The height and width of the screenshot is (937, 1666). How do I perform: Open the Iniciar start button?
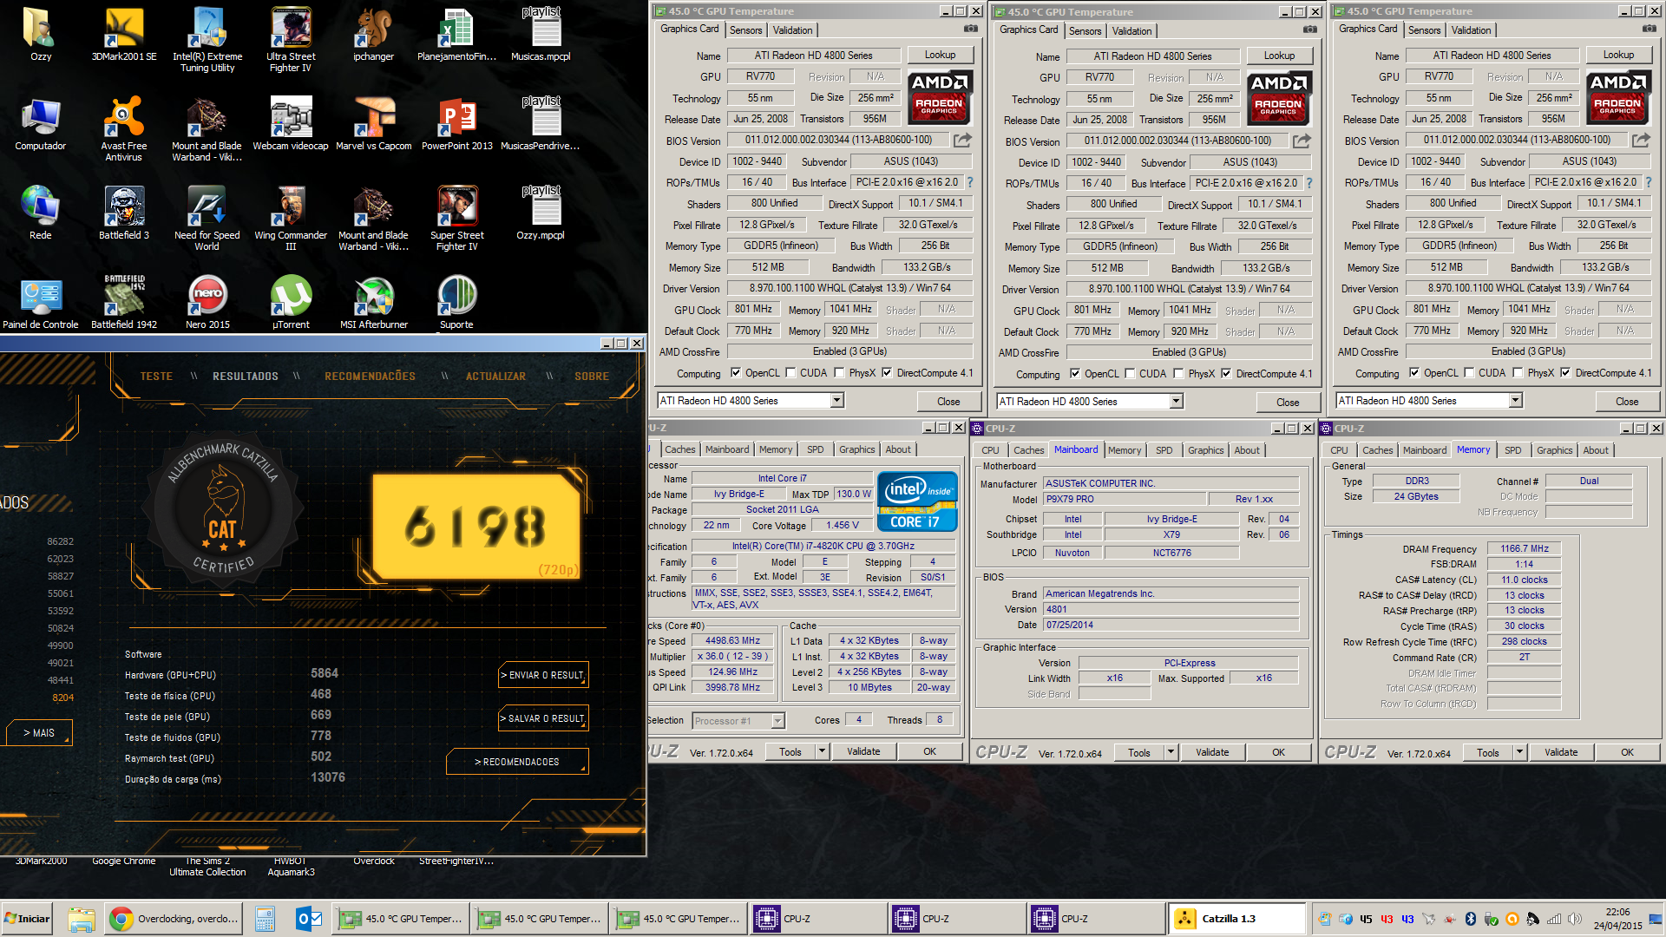(x=28, y=919)
